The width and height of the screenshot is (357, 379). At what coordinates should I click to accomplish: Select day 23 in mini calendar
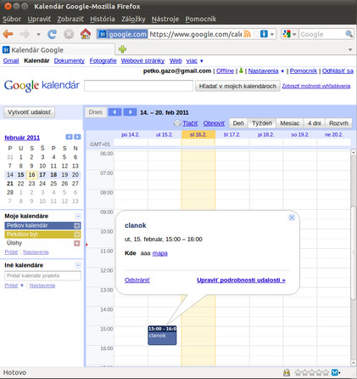[x=31, y=184]
